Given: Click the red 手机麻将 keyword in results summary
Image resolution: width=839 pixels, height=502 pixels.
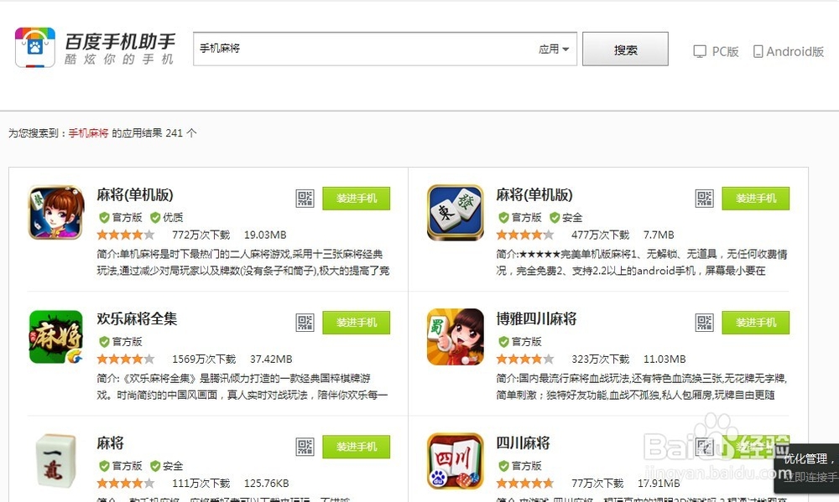Looking at the screenshot, I should pos(88,132).
